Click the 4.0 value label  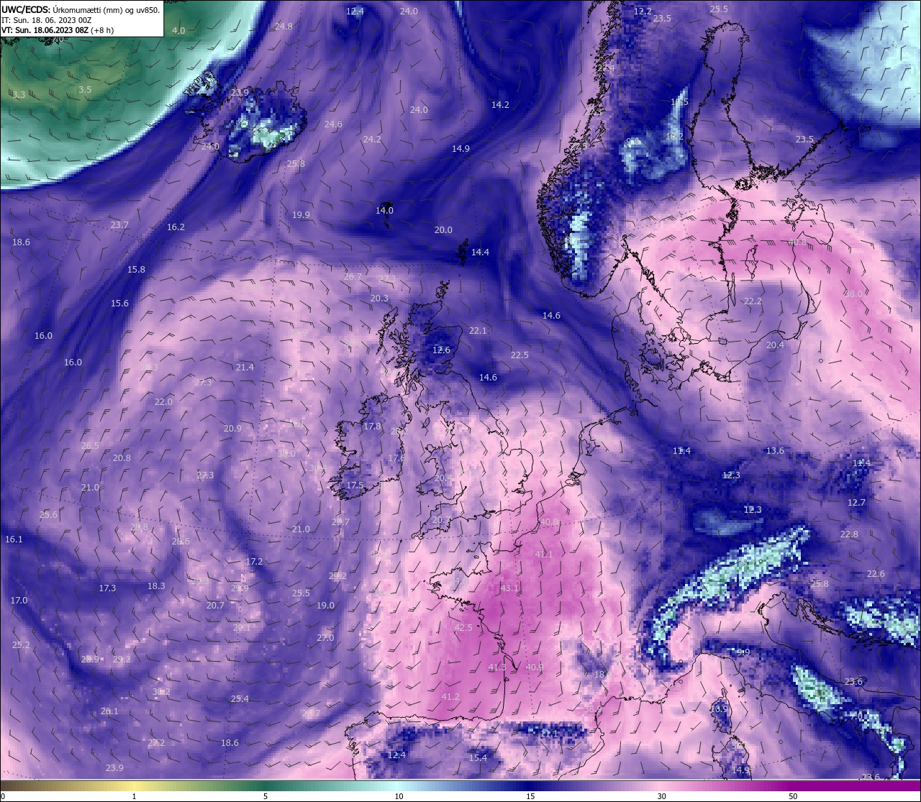pyautogui.click(x=178, y=31)
